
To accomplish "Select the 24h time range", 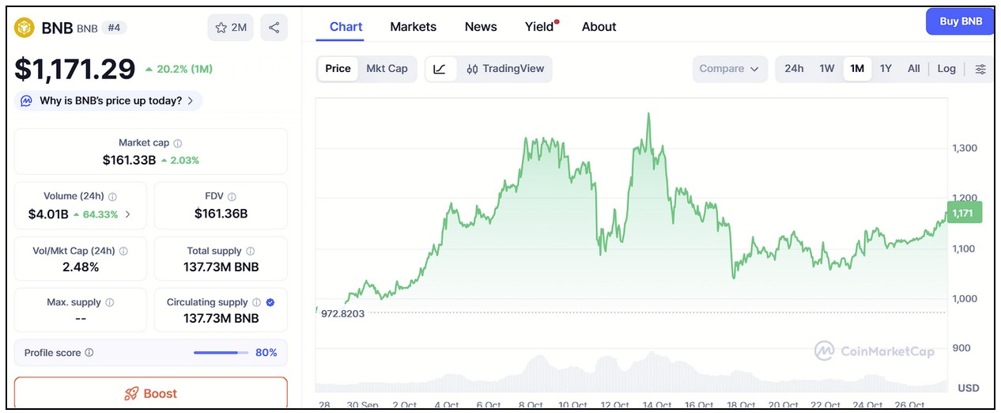I will click(794, 69).
